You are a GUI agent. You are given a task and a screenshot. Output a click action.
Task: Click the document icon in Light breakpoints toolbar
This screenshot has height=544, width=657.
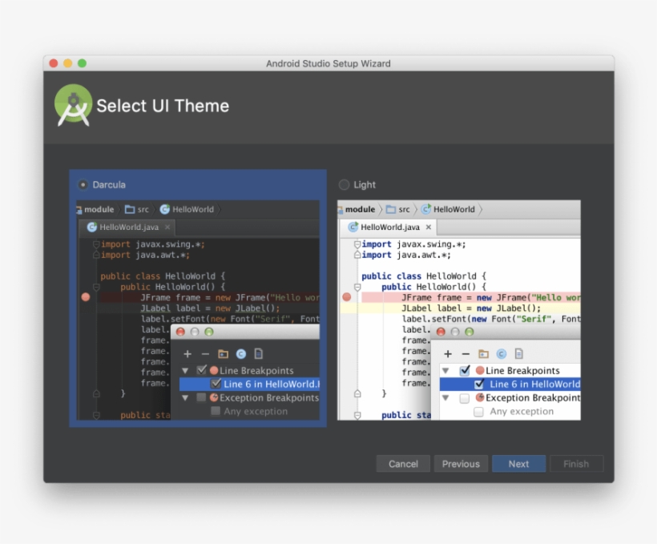tap(518, 354)
